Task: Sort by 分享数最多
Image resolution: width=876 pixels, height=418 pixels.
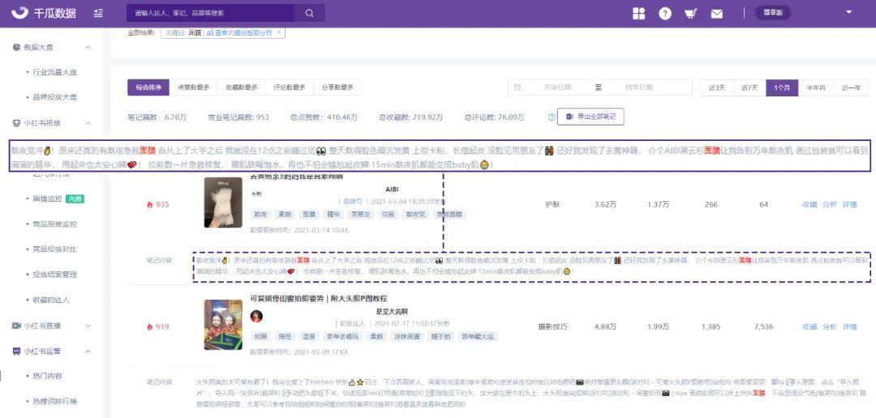Action: tap(337, 87)
